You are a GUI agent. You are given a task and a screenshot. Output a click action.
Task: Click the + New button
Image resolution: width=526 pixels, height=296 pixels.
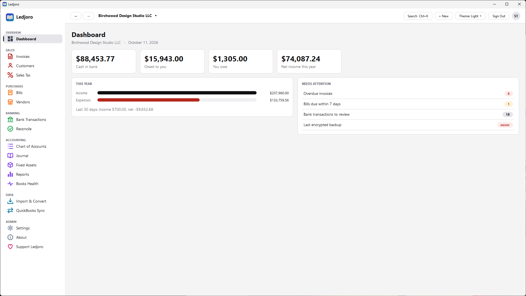click(444, 16)
